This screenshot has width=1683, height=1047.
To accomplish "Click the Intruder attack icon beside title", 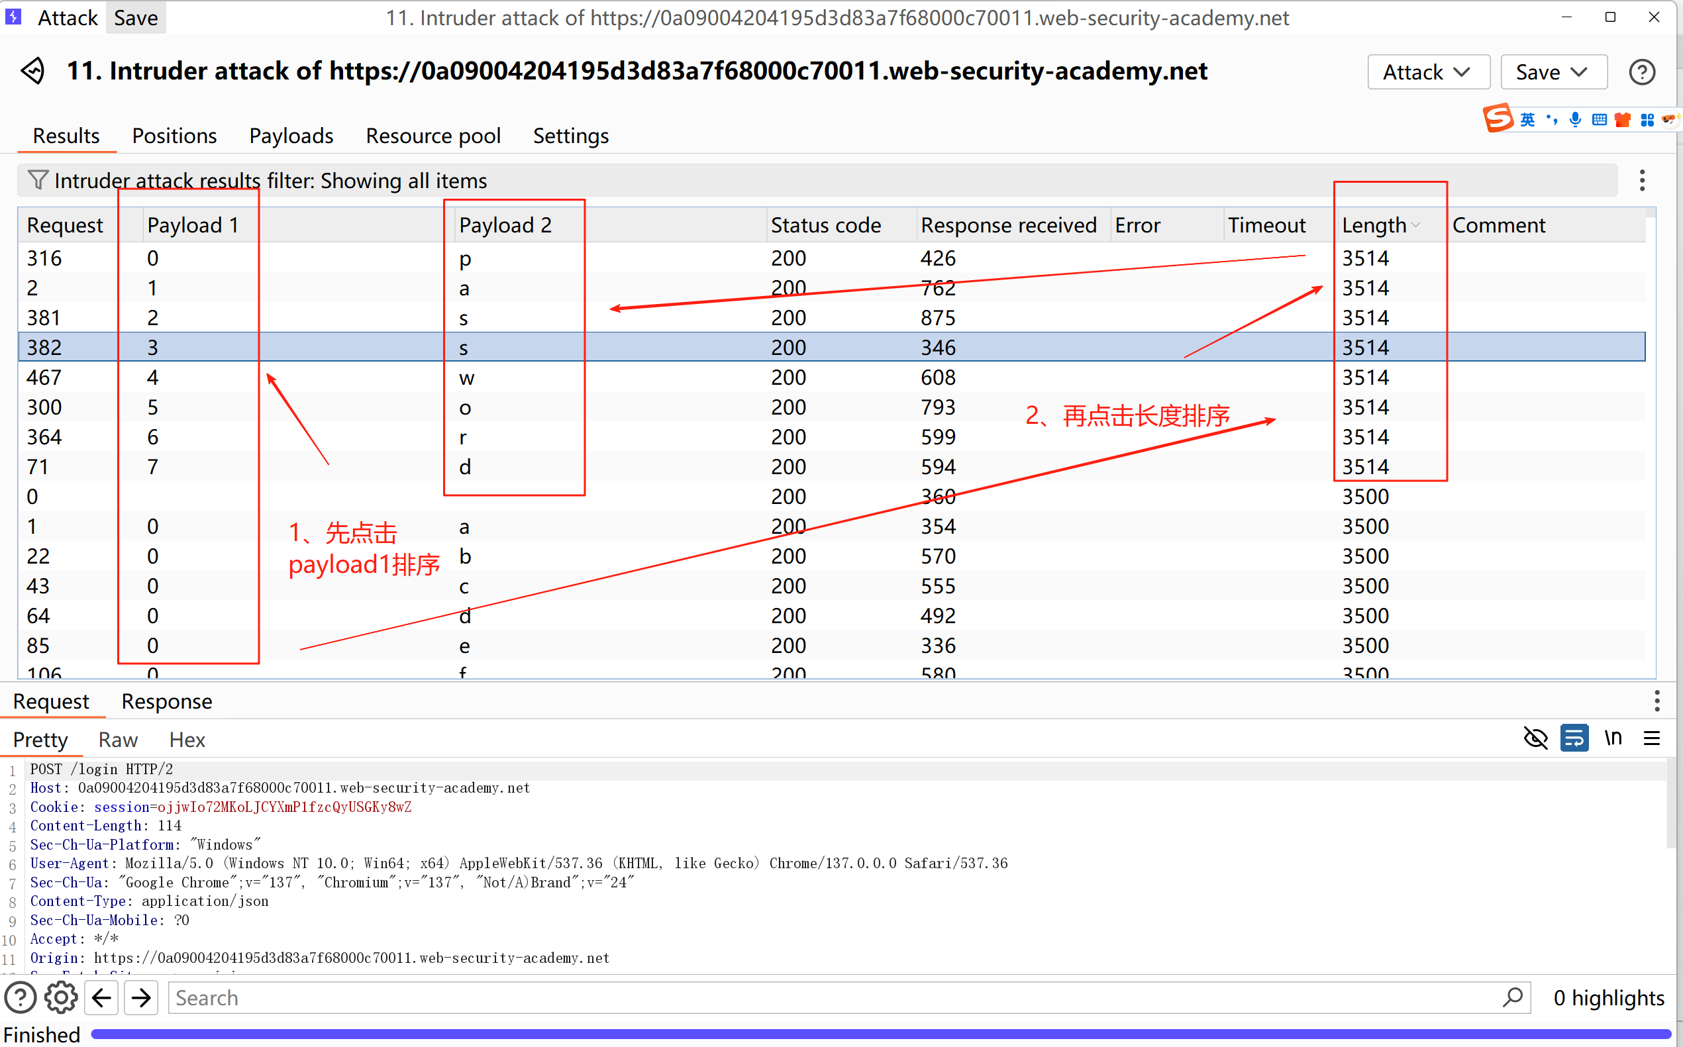I will (32, 71).
